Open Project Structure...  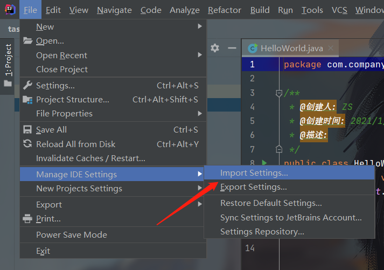click(113, 100)
